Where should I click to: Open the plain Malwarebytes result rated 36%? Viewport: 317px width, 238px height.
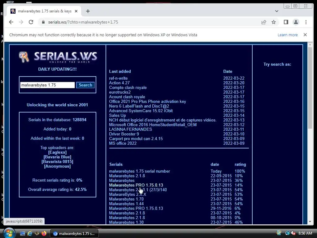tap(122, 181)
